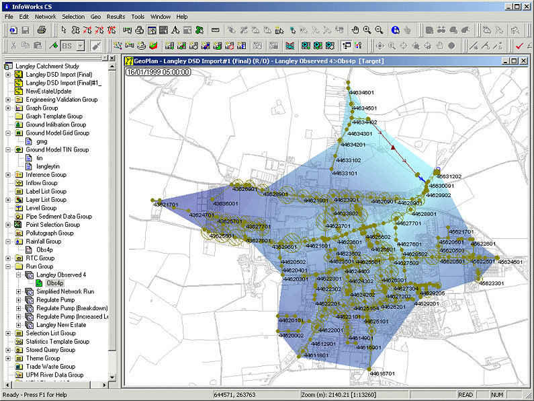Viewport: 534px width, 401px height.
Task: Open the Network menu
Action: (45, 17)
